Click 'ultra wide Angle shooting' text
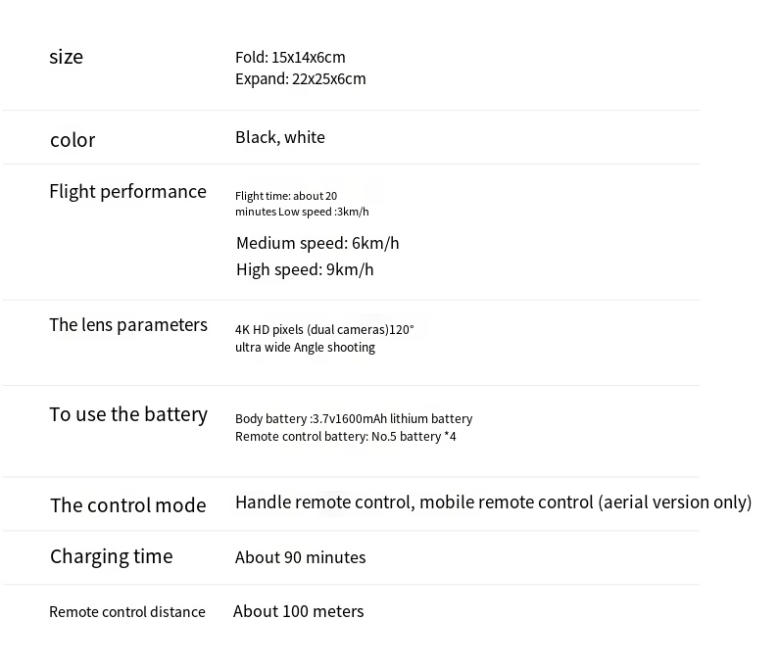 click(x=305, y=347)
